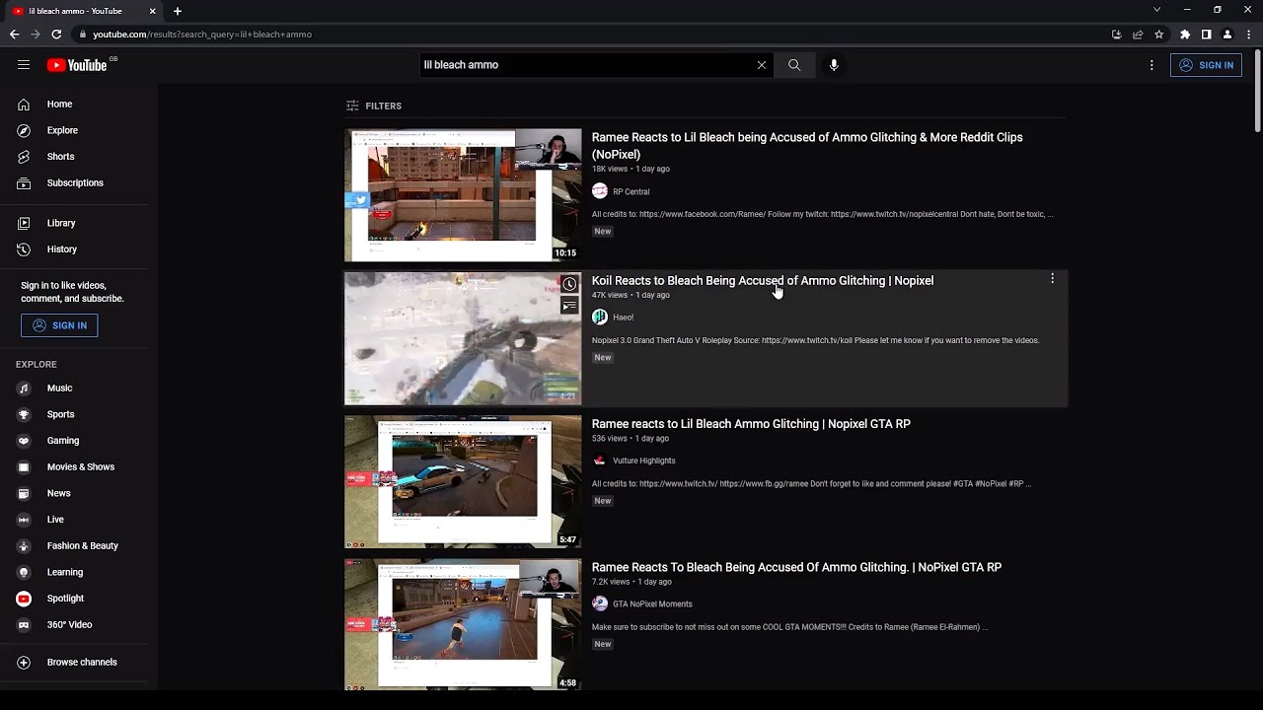Close the 'lil bleach ammo - YouTube' tab
Screen dimensions: 1263x710
(152, 11)
